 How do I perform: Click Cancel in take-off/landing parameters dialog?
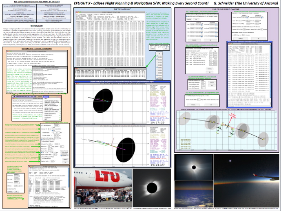[x=241, y=38]
